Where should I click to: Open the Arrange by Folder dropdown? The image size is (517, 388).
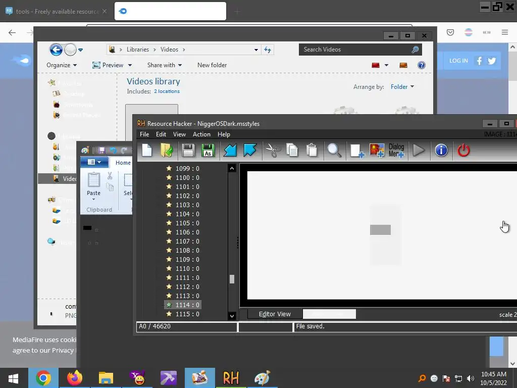click(x=402, y=87)
